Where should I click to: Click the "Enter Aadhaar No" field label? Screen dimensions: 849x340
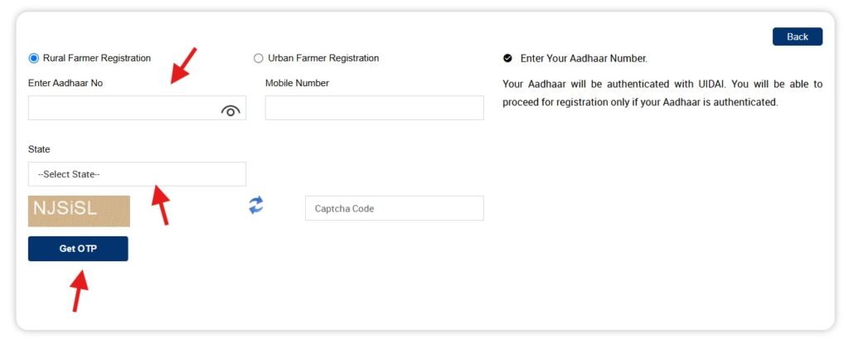coord(65,83)
